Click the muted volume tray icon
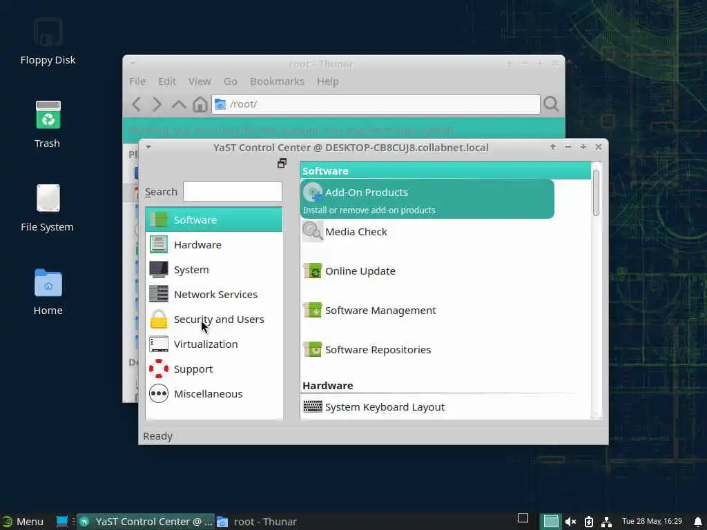Screen dimensions: 707x530 [570, 522]
